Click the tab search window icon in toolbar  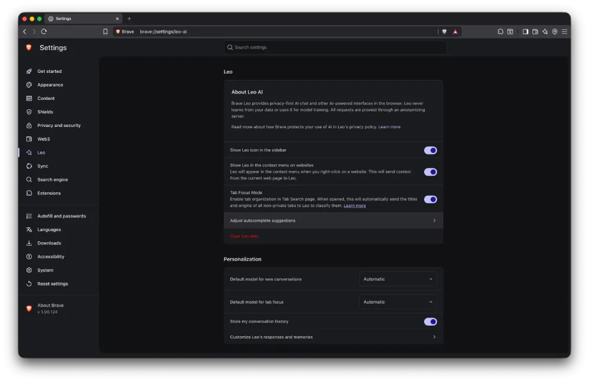[510, 32]
